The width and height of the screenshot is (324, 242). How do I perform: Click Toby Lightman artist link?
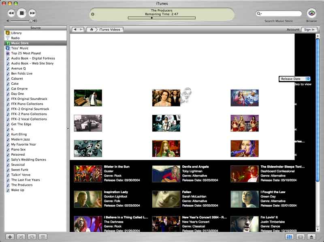(x=192, y=171)
